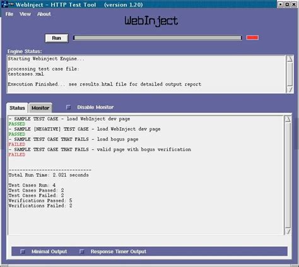Click Status output scrollbar down arrow

tap(288, 231)
